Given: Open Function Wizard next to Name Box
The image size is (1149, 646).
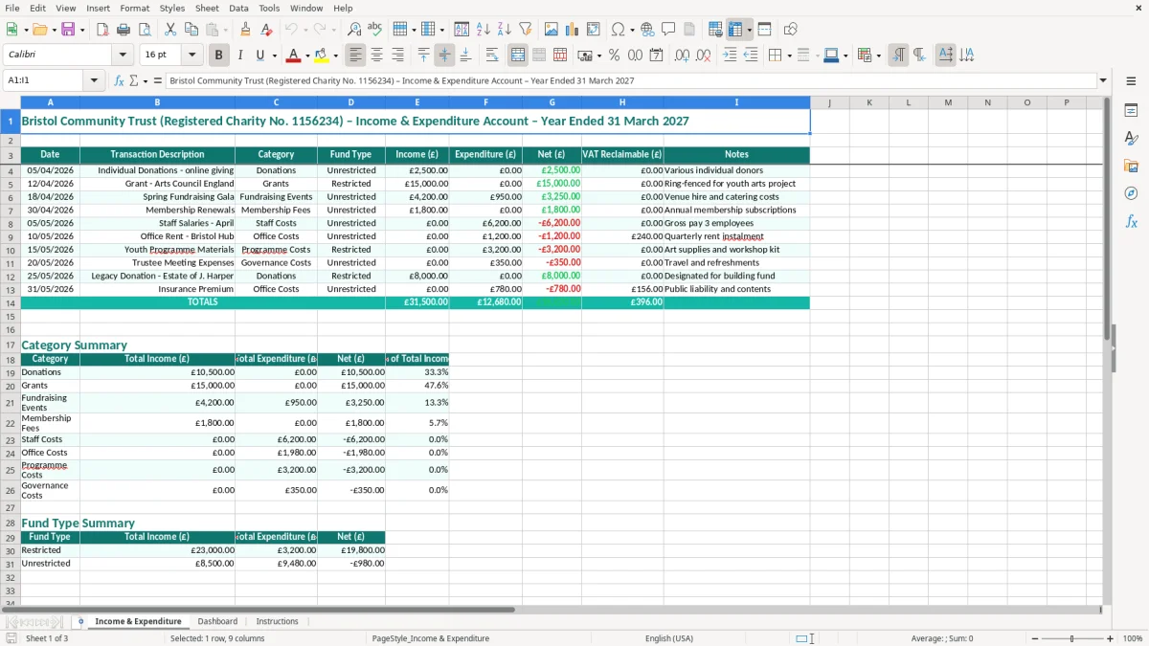Looking at the screenshot, I should point(120,80).
